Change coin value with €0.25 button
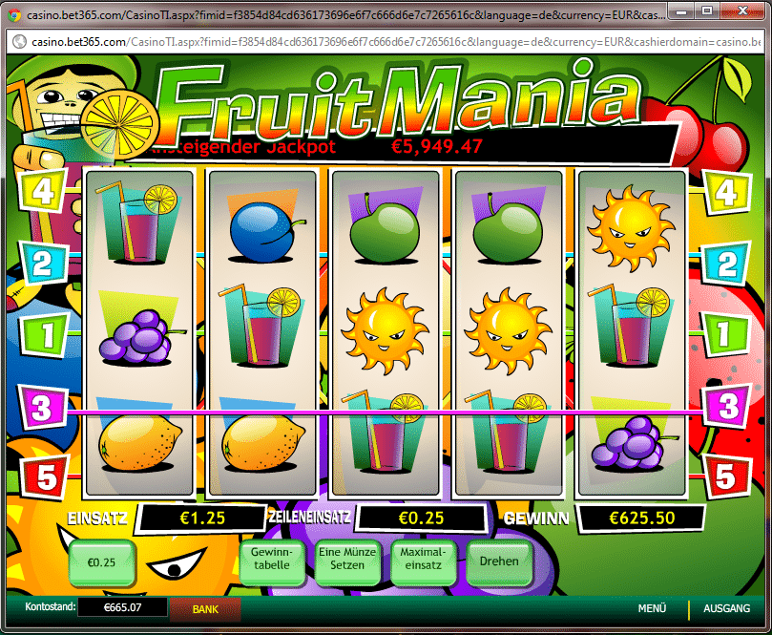 point(101,562)
